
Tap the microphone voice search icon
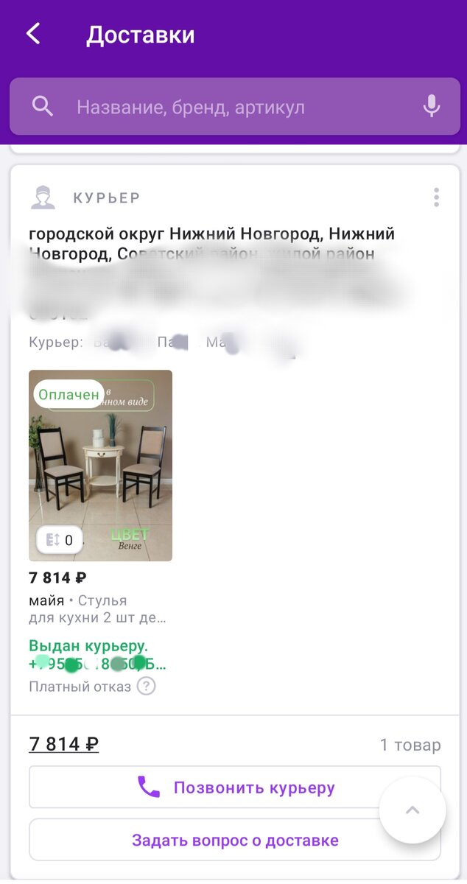[x=432, y=107]
